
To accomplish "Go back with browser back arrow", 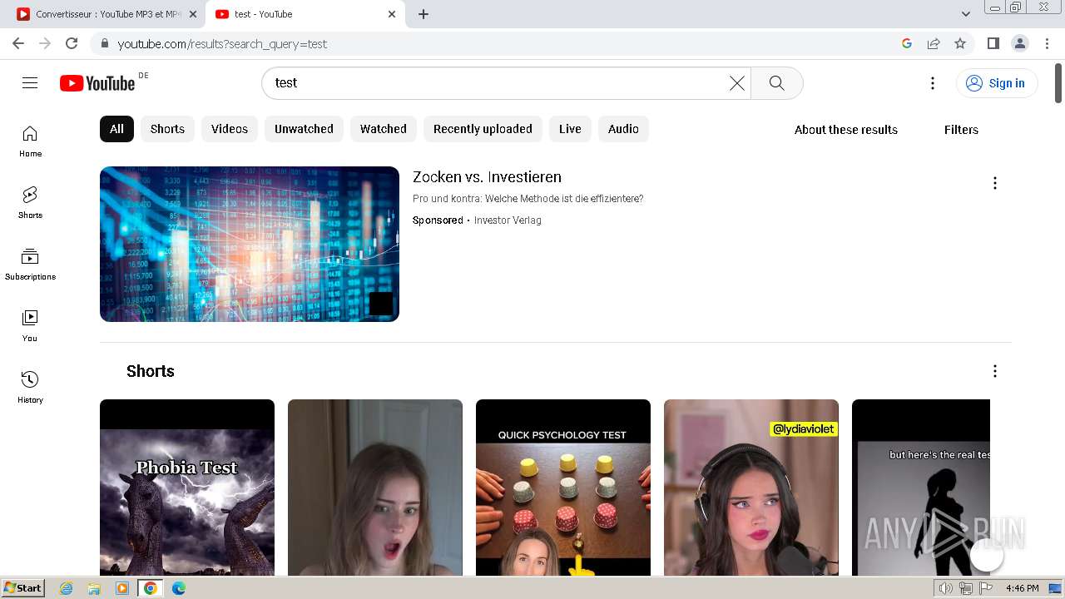I will click(x=18, y=43).
